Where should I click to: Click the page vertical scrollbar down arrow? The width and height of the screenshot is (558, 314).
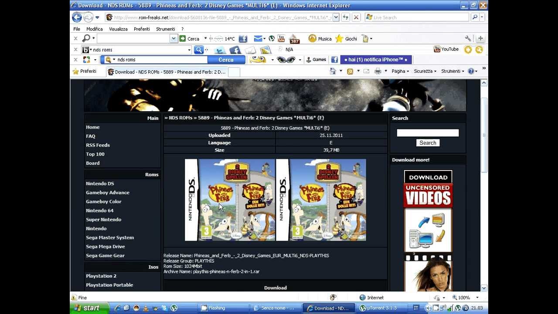coord(484,288)
